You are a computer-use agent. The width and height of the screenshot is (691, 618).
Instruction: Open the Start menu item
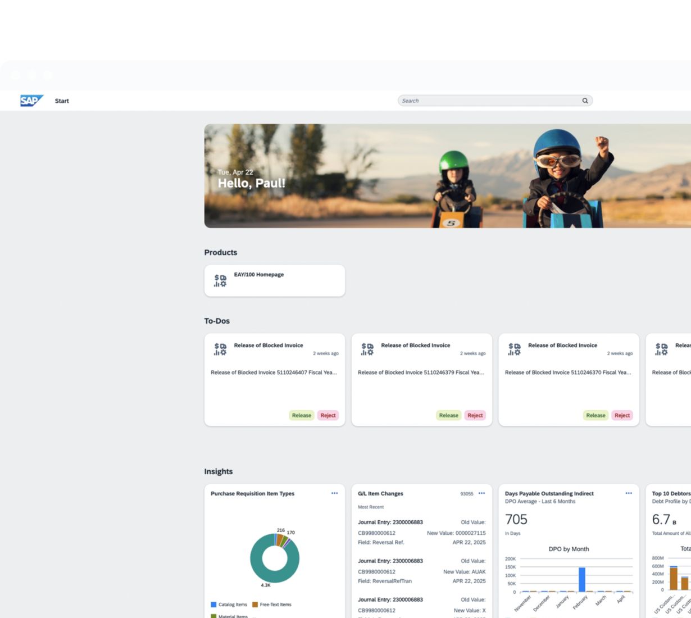coord(62,101)
